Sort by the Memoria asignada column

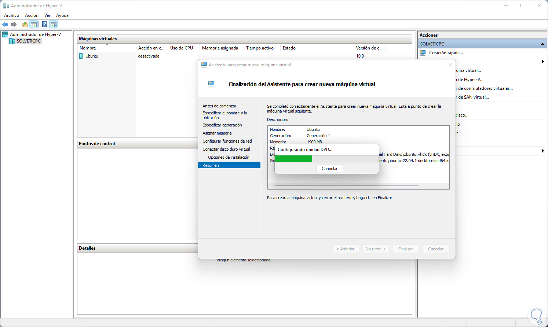click(x=222, y=48)
